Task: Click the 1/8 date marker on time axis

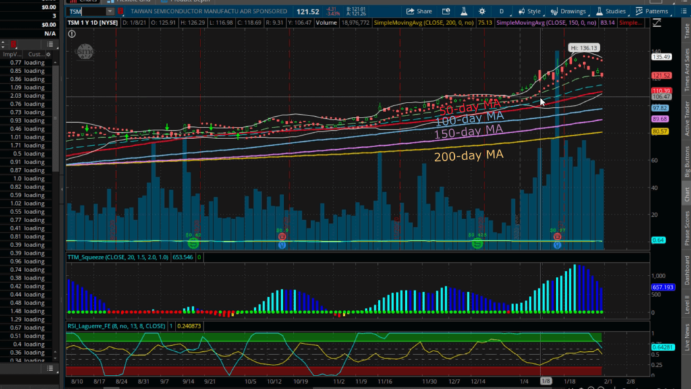Action: coord(545,381)
